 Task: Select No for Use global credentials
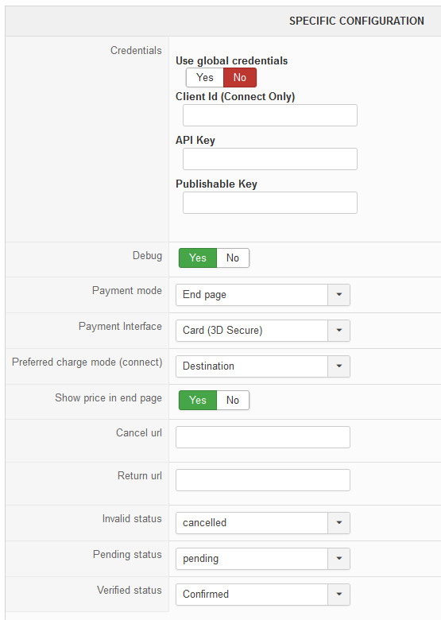click(240, 78)
